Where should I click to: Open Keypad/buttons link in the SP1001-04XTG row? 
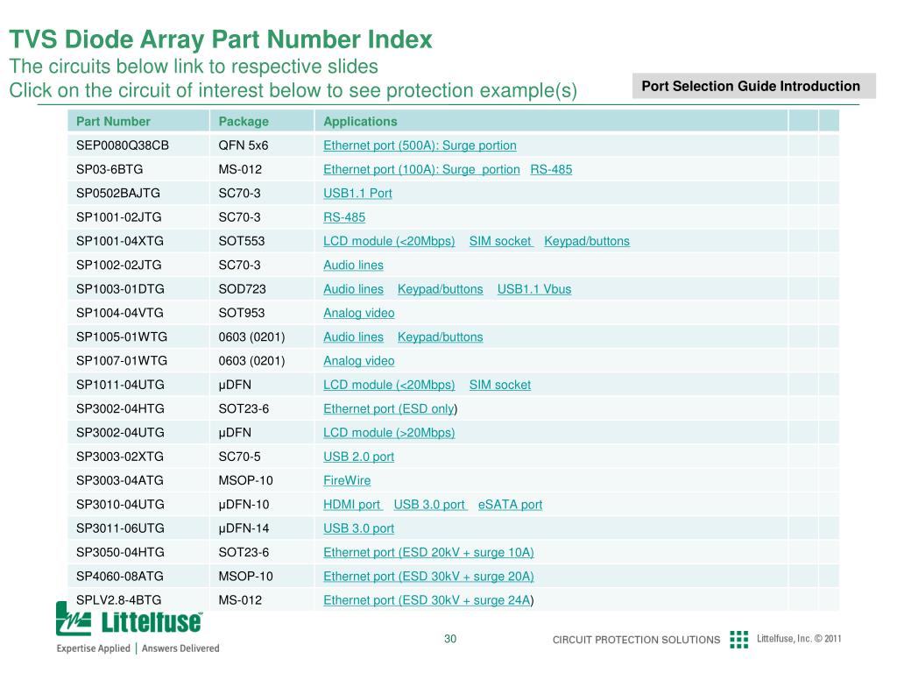click(x=586, y=242)
